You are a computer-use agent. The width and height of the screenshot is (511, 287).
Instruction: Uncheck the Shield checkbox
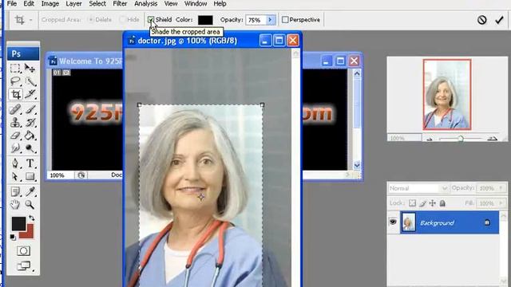(x=151, y=20)
